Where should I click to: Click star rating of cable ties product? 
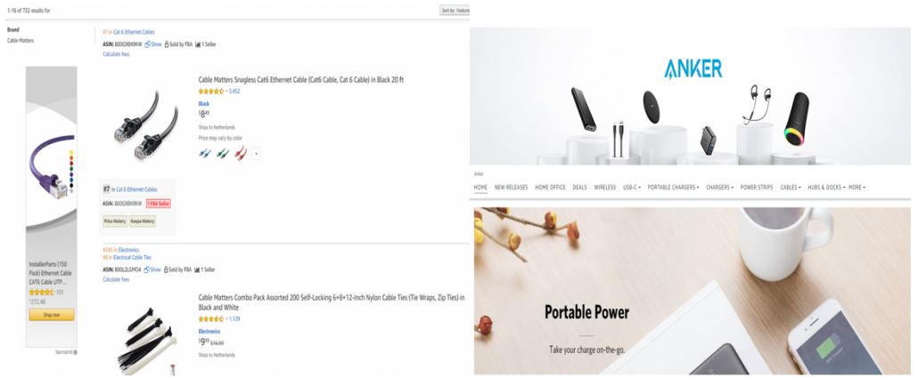(210, 319)
